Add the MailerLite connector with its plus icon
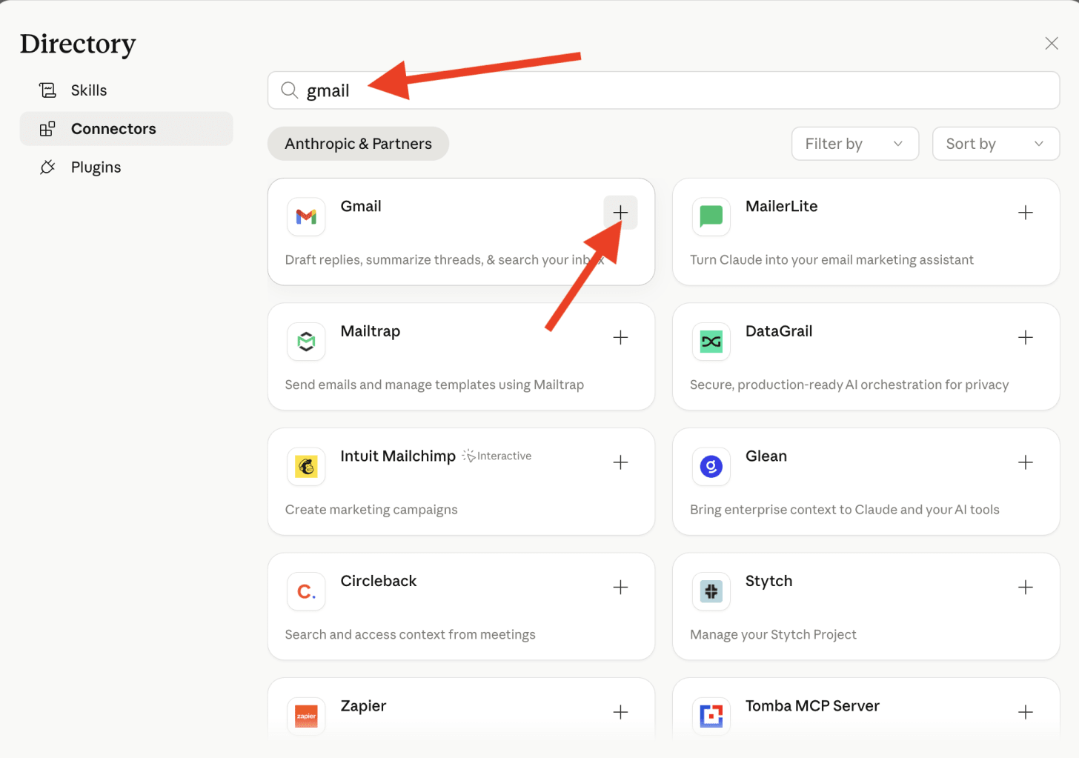The image size is (1079, 758). tap(1026, 213)
